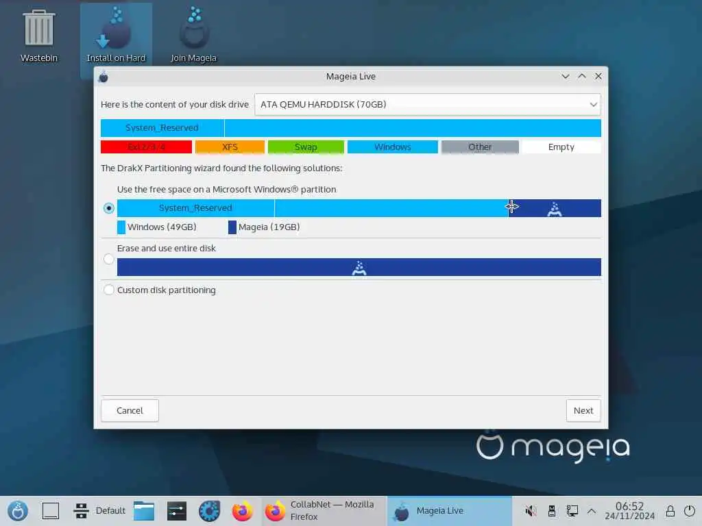This screenshot has width=702, height=526.
Task: Switch to CollabNet Mozilla Firefox taskbar entry
Action: (324, 511)
